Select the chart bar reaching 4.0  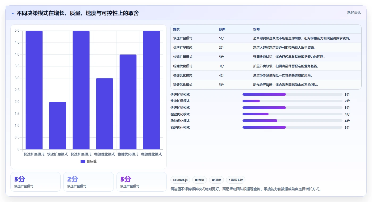(128, 102)
